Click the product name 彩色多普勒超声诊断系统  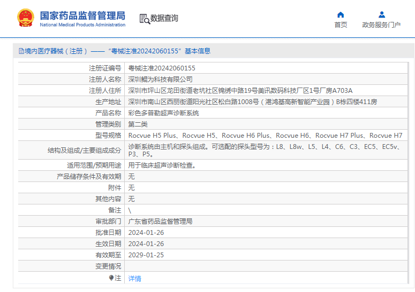point(163,113)
